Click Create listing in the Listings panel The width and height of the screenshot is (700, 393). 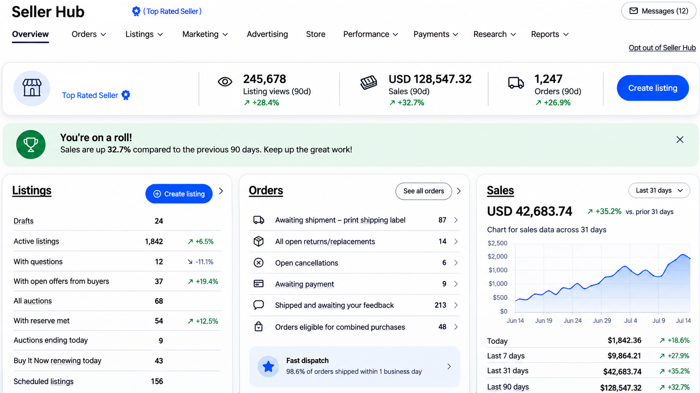(x=179, y=194)
